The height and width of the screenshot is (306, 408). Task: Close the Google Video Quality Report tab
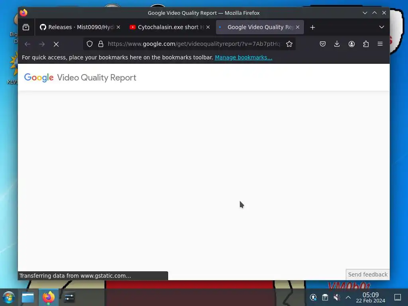coord(298,27)
